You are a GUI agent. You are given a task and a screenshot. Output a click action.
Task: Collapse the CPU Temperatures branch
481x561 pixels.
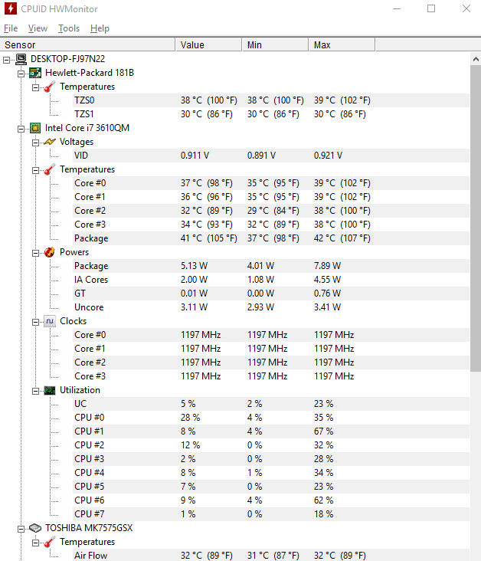(x=35, y=170)
